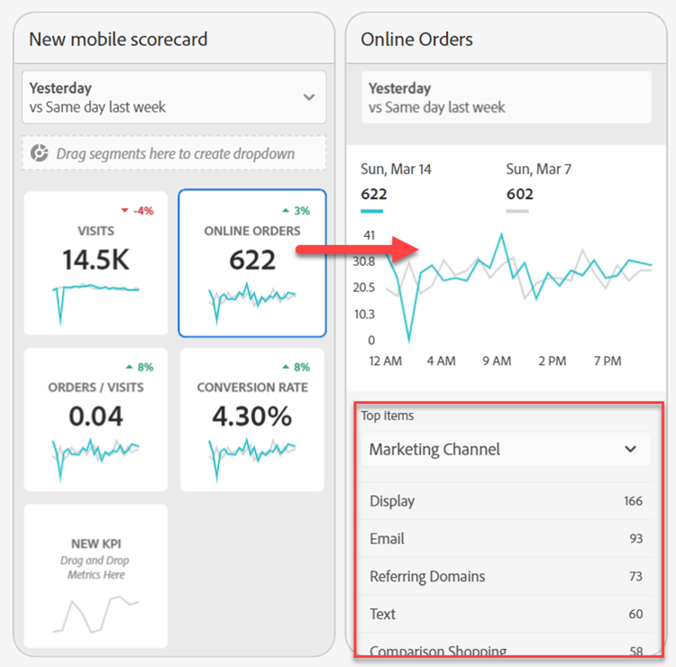Select the Orders / Visits KPI tile
The height and width of the screenshot is (667, 676).
tap(96, 419)
